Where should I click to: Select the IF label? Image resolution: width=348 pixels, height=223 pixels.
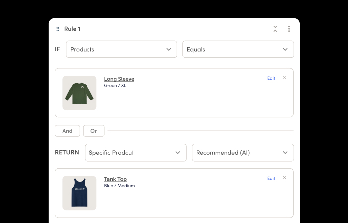pyautogui.click(x=57, y=49)
